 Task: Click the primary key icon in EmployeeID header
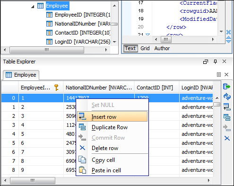click(x=56, y=88)
